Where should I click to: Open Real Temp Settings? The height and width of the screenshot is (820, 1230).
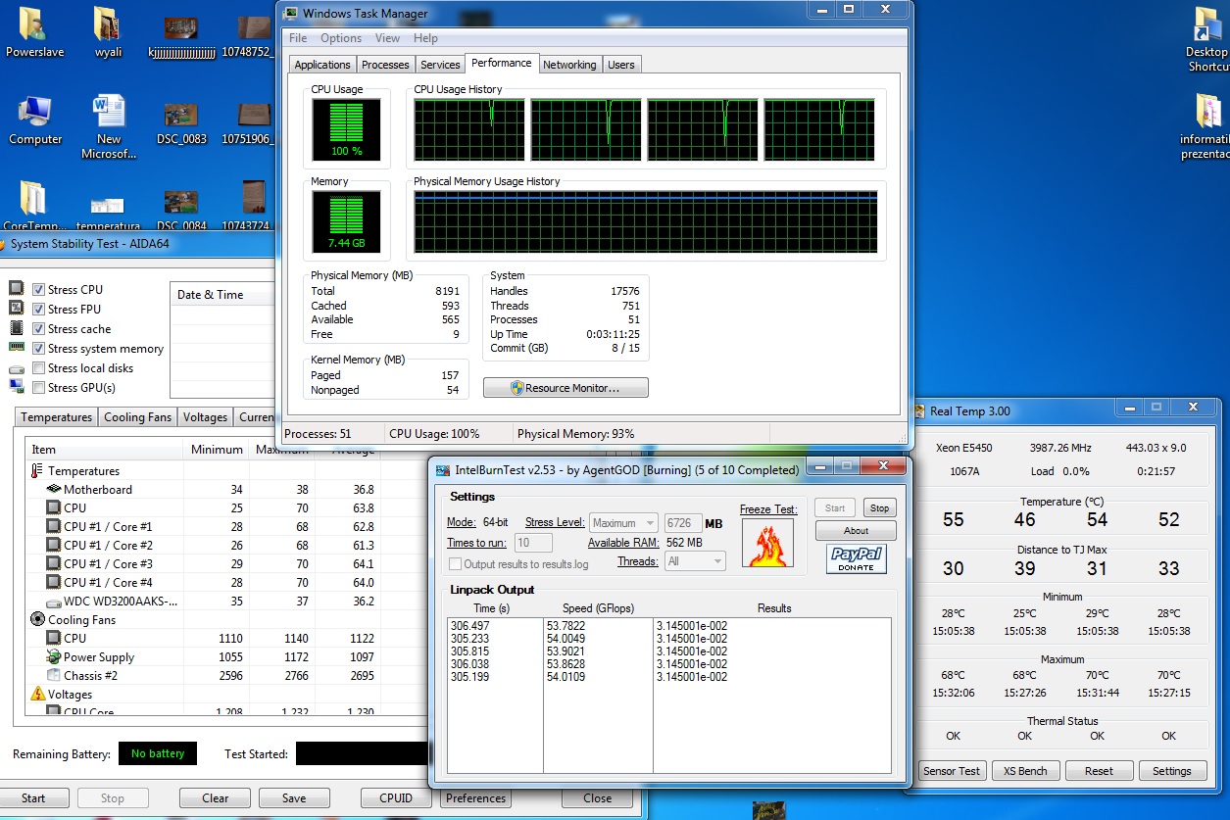tap(1172, 771)
